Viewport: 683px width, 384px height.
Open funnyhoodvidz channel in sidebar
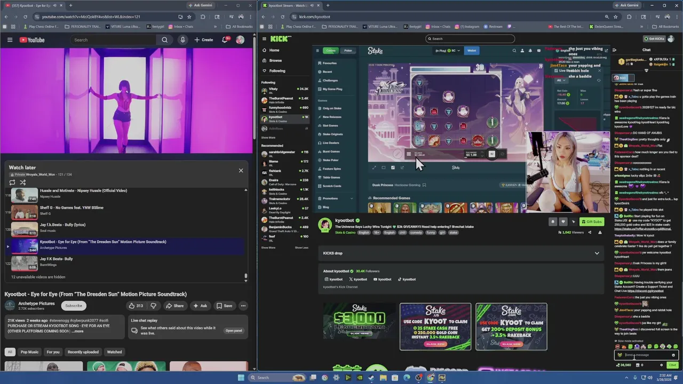[x=285, y=109]
